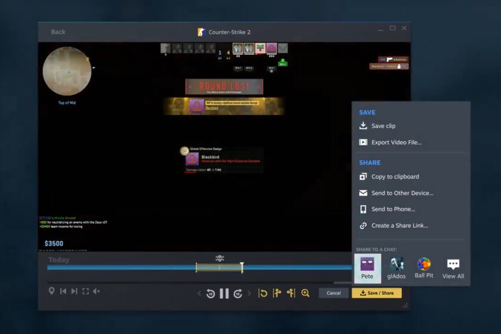The width and height of the screenshot is (501, 334).
Task: Rewind 10 seconds
Action: tap(211, 293)
